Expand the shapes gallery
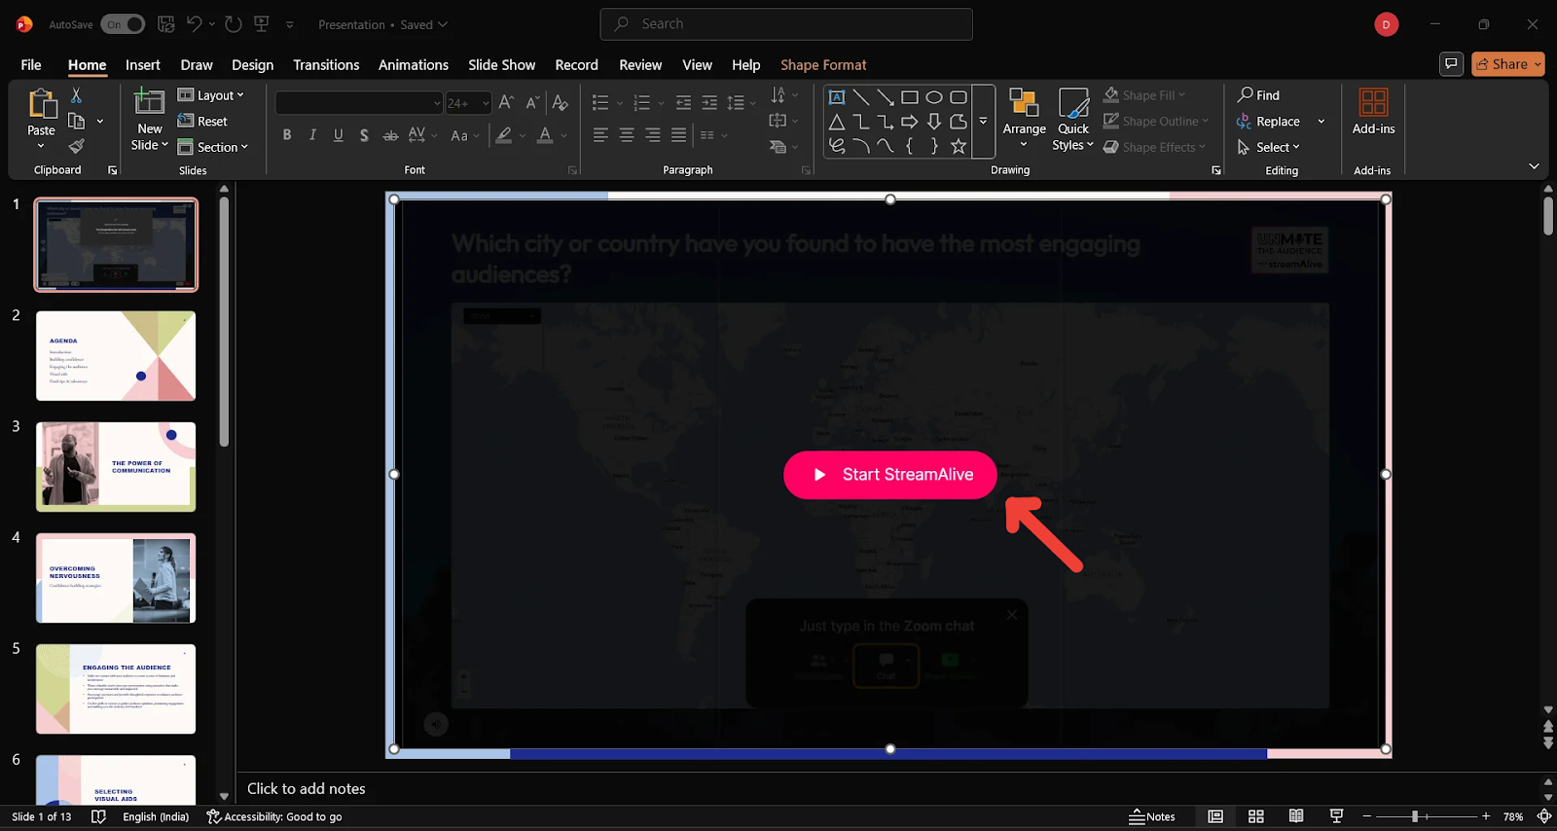 983,122
